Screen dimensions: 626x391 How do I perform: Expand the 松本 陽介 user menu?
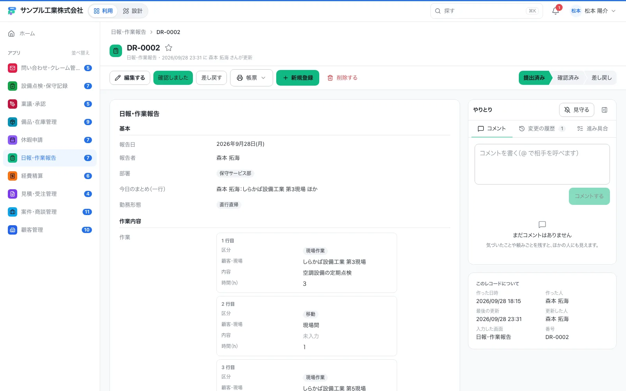click(x=593, y=11)
